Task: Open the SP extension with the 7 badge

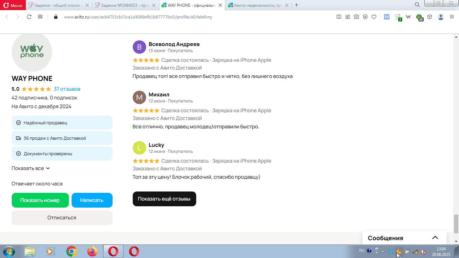Action: (398, 17)
